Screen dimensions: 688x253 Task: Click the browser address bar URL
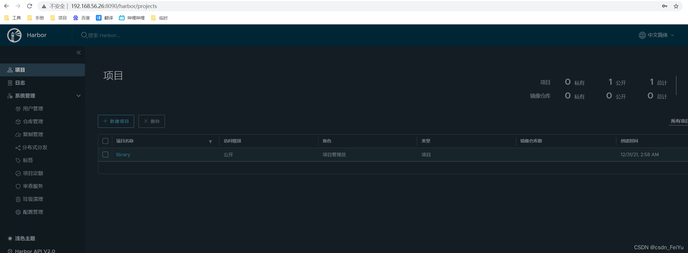114,6
